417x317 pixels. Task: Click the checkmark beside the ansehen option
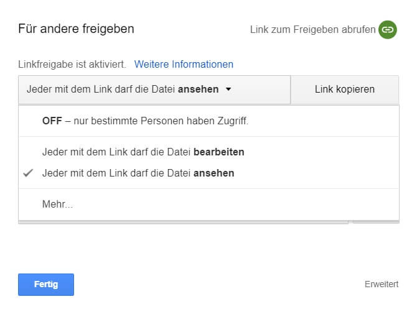28,173
